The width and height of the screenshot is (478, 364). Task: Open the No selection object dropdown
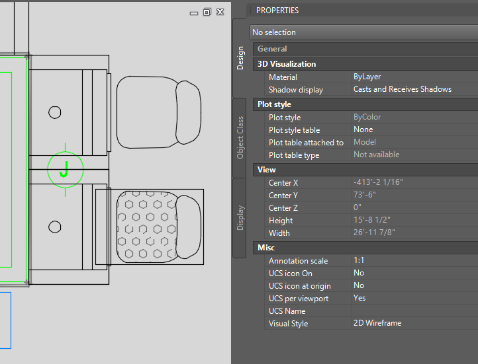[x=363, y=32]
